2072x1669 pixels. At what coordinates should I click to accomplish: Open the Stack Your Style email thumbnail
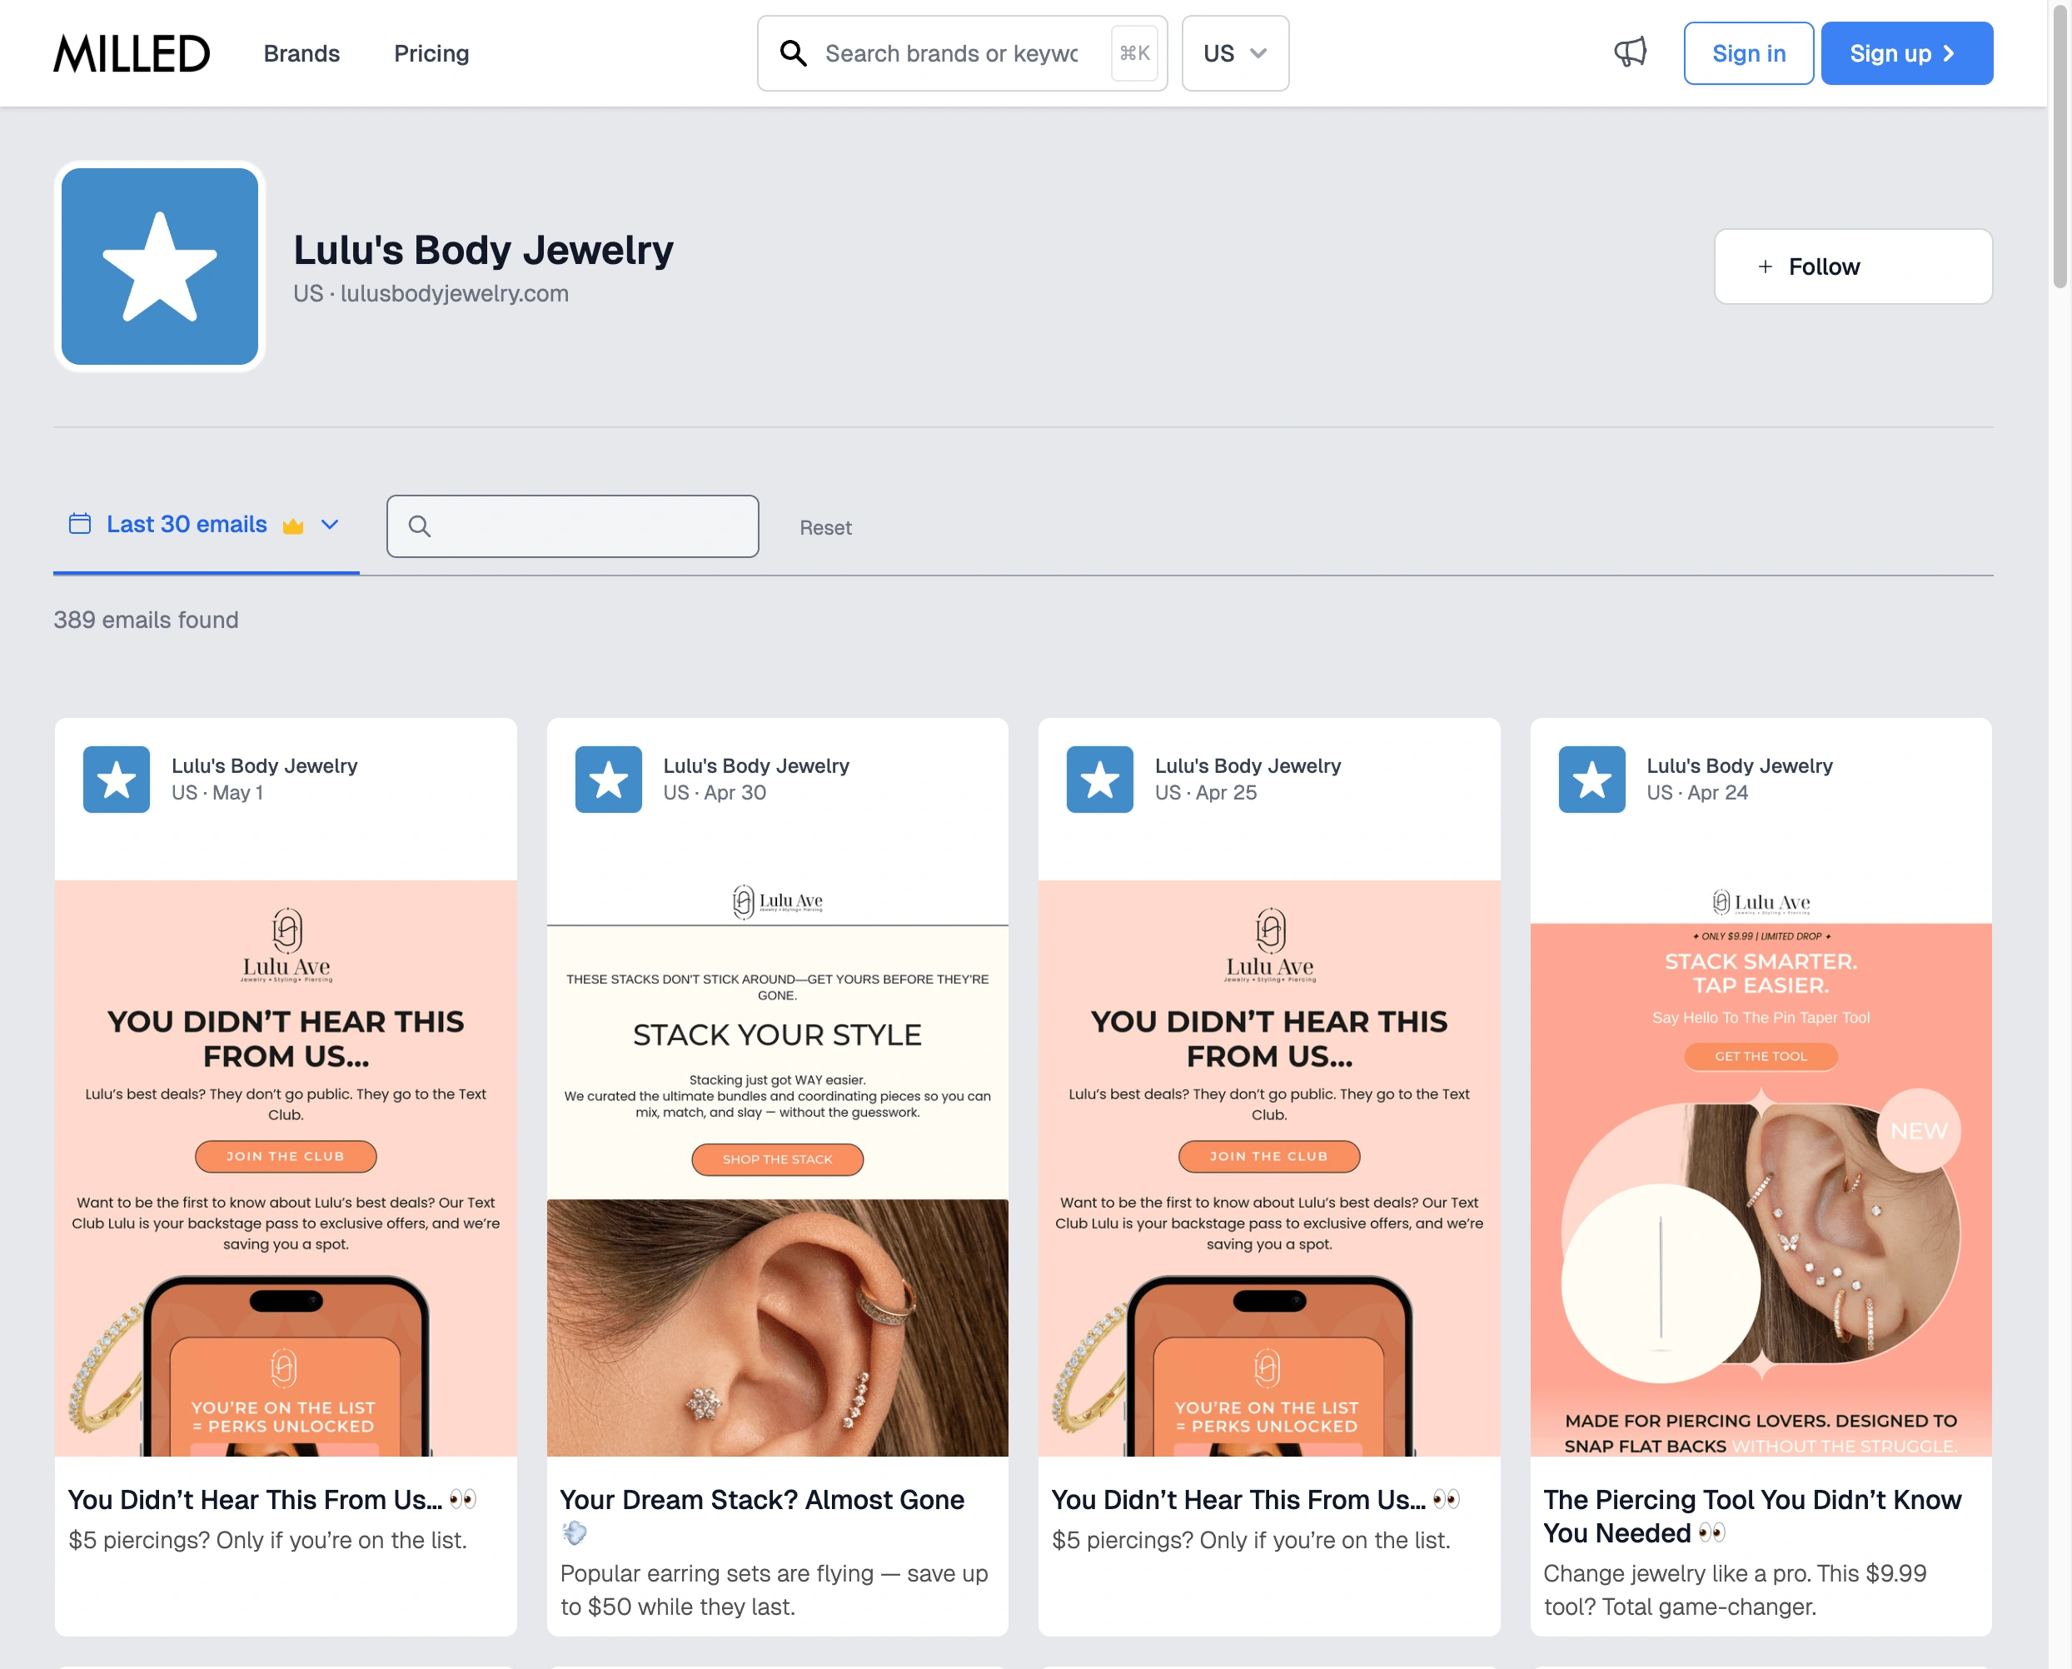pos(777,1168)
